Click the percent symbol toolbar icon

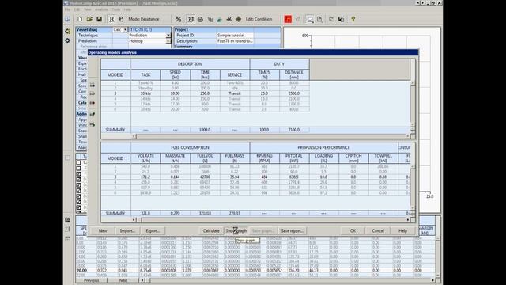(x=179, y=19)
